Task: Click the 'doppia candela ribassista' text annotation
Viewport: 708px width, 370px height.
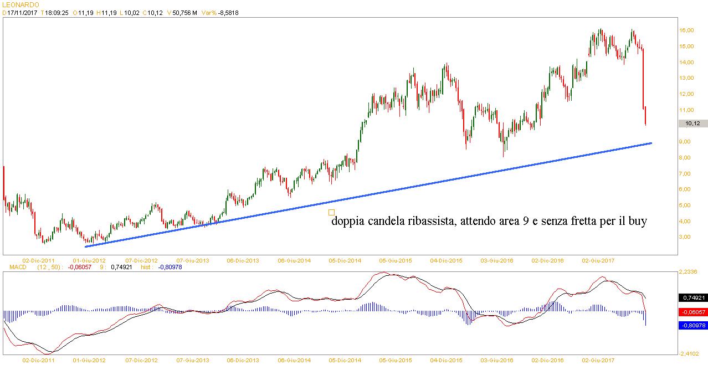Action: point(489,222)
